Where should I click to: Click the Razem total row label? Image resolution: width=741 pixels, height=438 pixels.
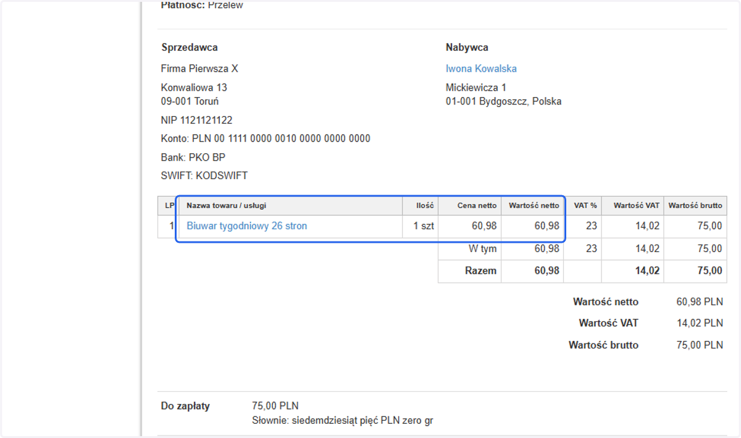tap(481, 271)
